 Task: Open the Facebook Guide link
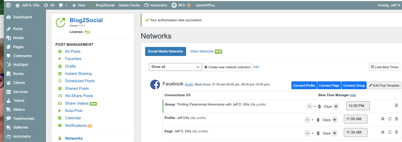(189, 84)
